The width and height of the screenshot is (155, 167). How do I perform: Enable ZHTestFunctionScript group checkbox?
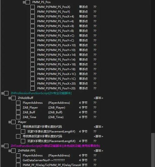(x=6, y=146)
